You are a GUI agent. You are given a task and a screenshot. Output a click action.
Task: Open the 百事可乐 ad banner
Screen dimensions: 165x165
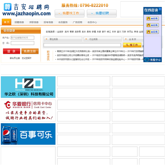(x=28, y=134)
